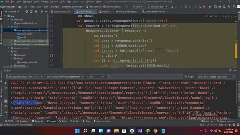Image resolution: width=240 pixels, height=135 pixels.
Task: Click the Print icon in Logcat sidebar
Action: 6,106
